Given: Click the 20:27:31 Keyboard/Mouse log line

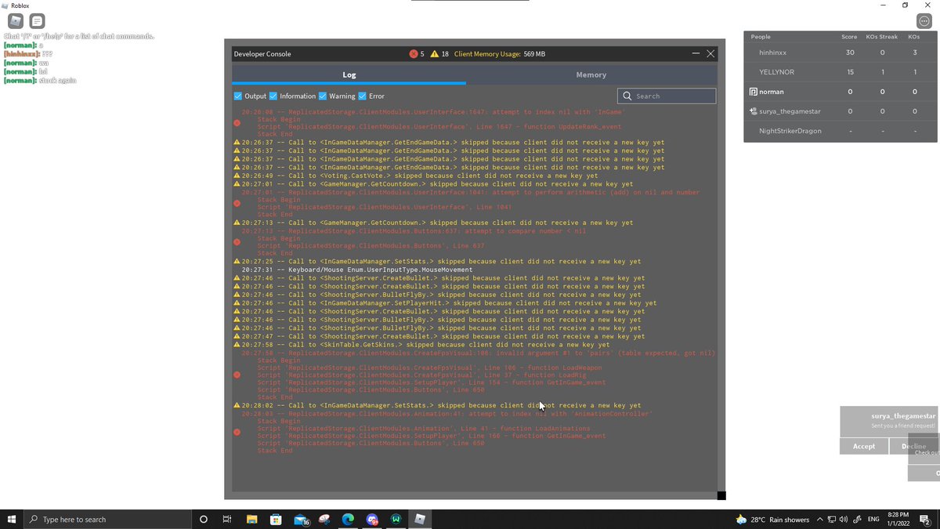Looking at the screenshot, I should [x=357, y=270].
